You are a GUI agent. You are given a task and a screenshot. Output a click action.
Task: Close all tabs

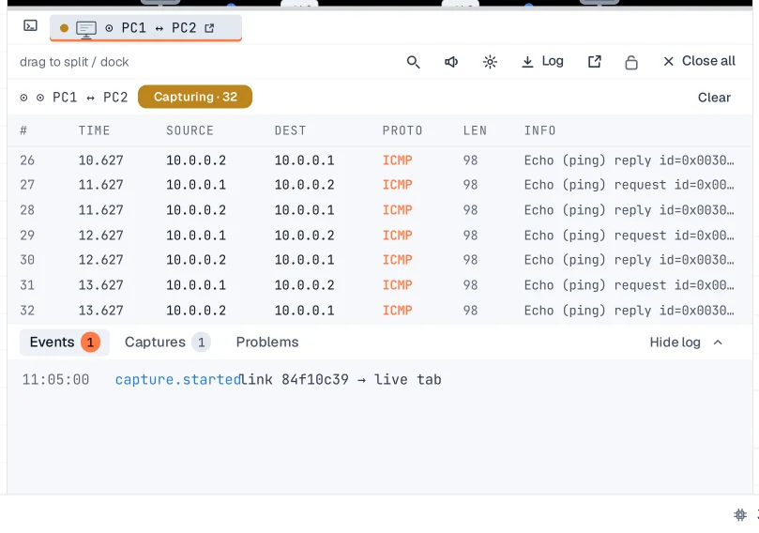point(699,61)
